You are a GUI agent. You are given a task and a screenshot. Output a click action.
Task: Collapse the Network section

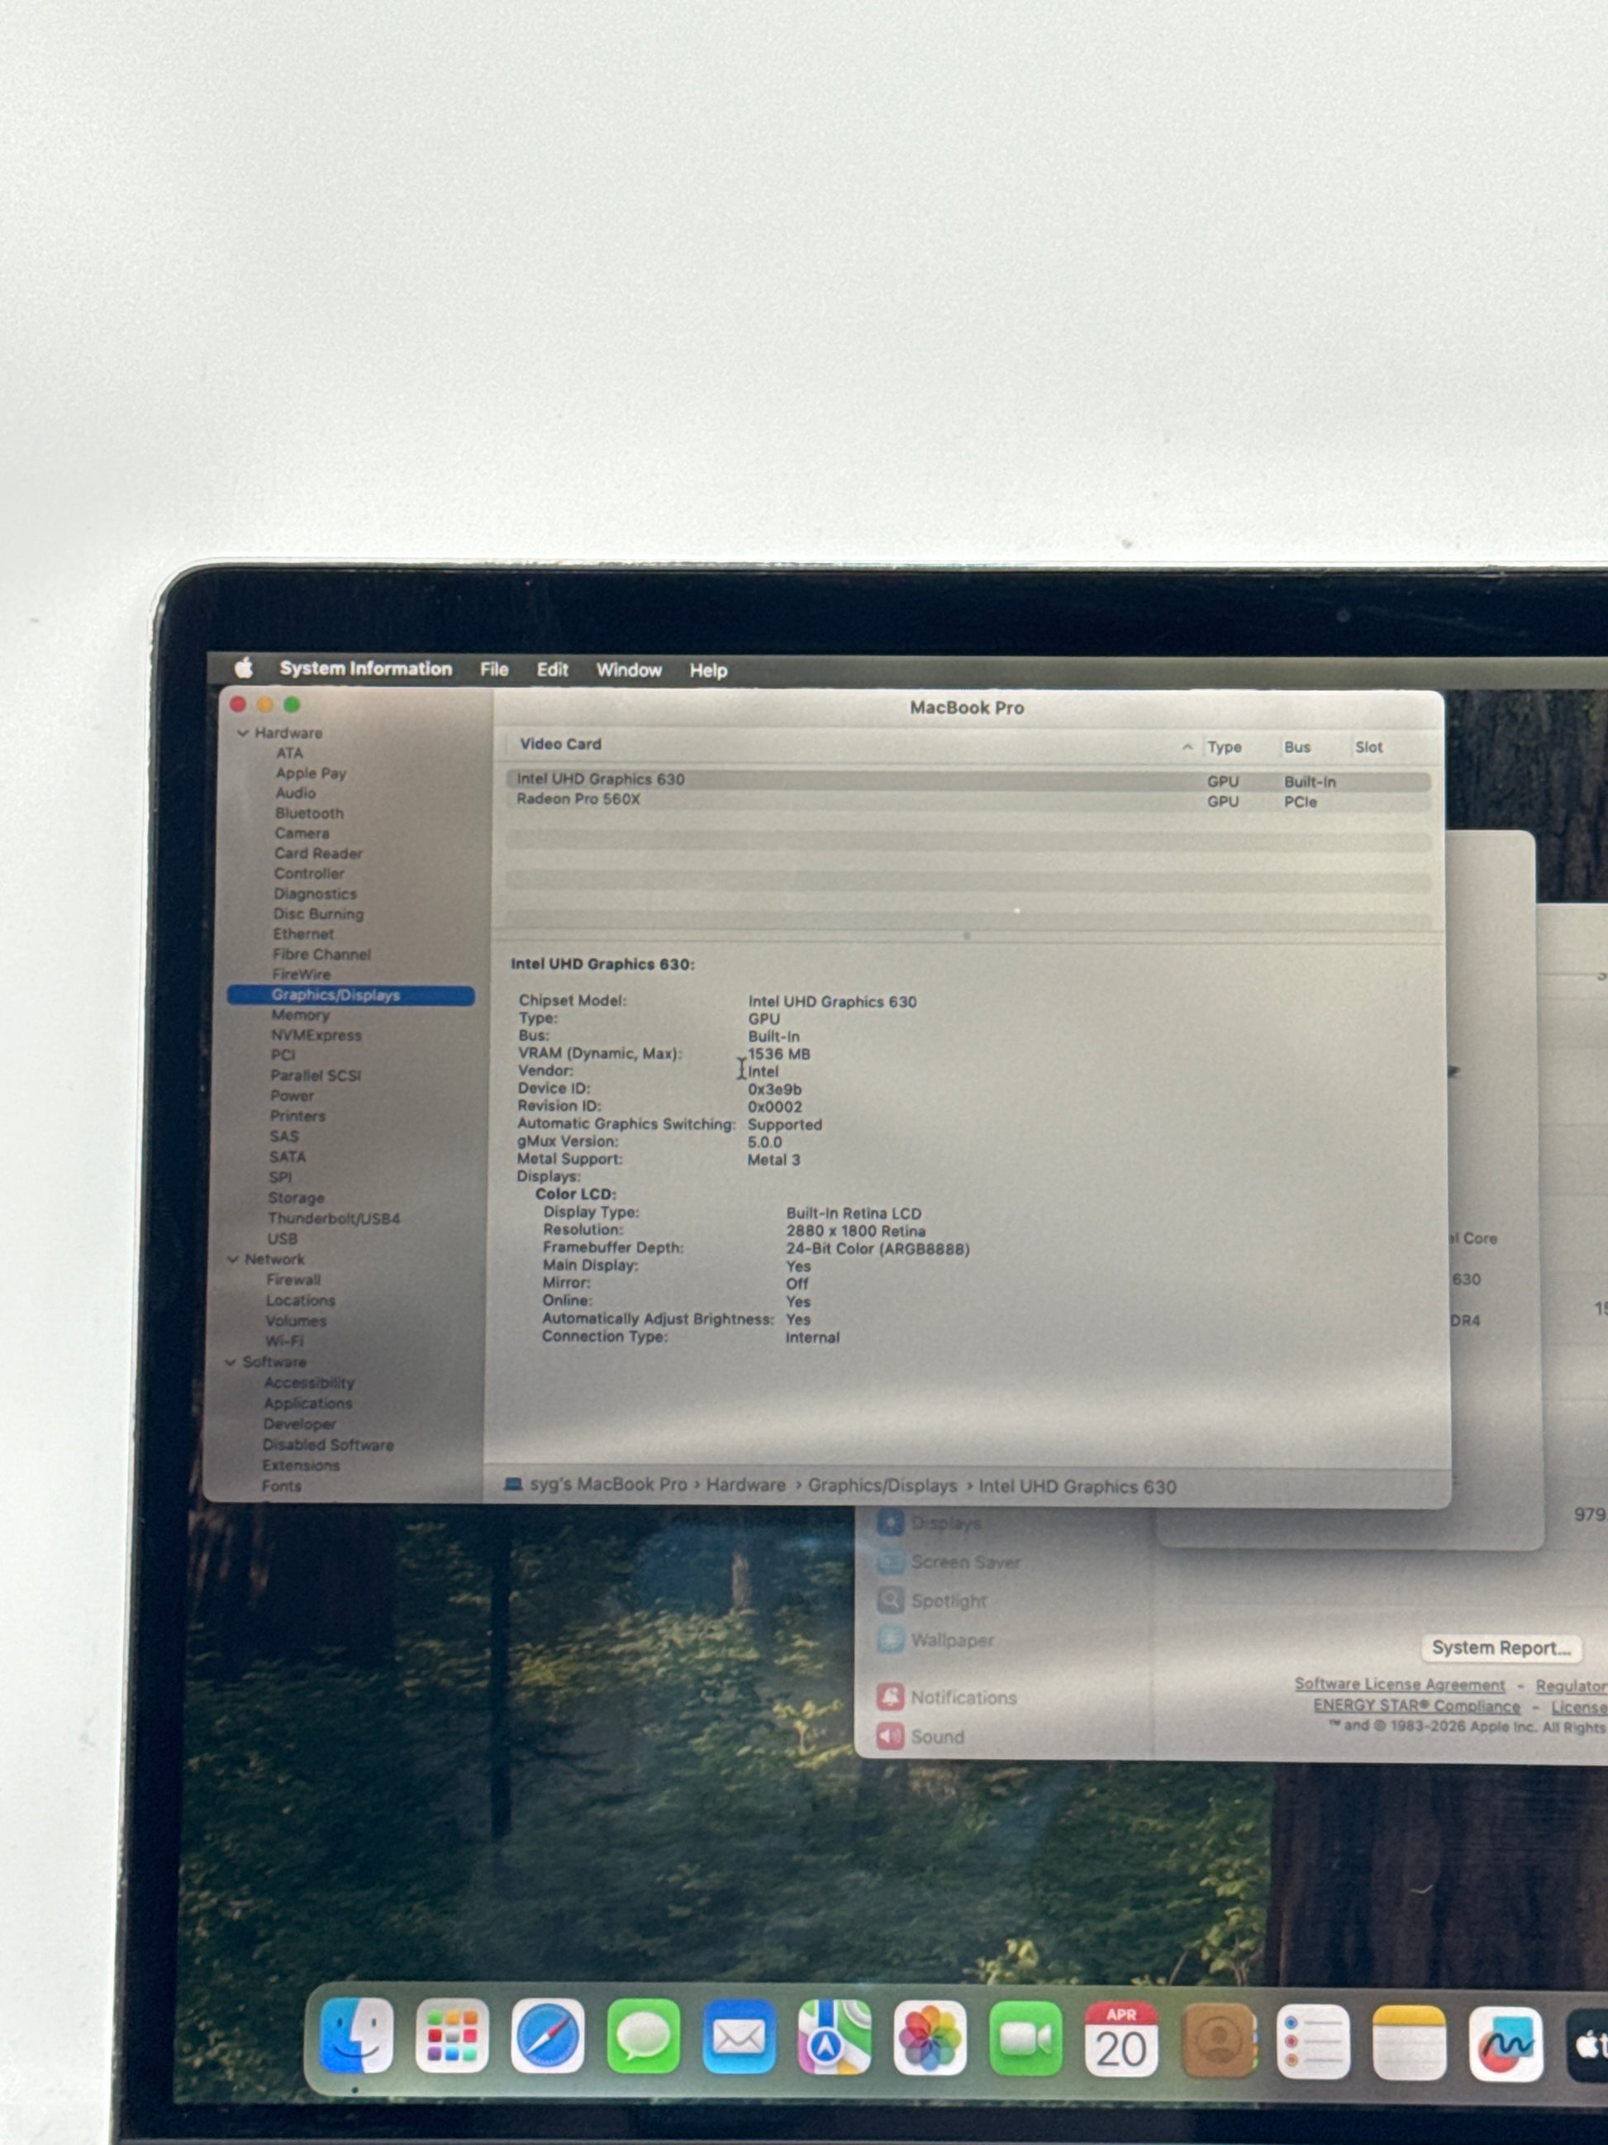tap(233, 1259)
